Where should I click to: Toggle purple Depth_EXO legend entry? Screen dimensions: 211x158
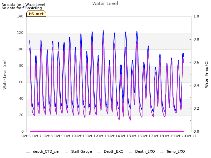[x=141, y=151]
